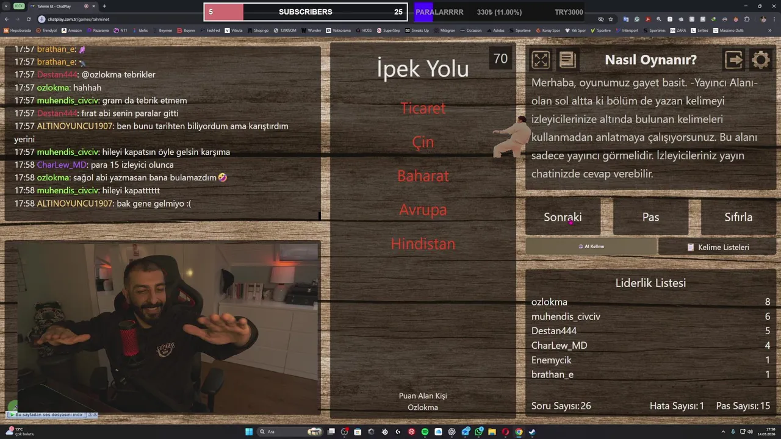Image resolution: width=781 pixels, height=439 pixels.
Task: Click the forbidden word Hindistan
Action: (423, 244)
